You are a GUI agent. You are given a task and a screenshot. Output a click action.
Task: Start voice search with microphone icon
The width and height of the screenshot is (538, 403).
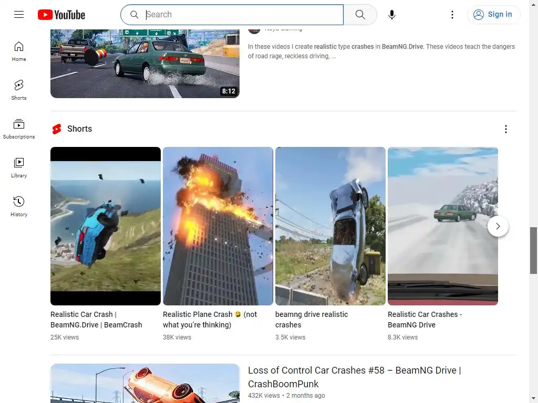pyautogui.click(x=392, y=14)
